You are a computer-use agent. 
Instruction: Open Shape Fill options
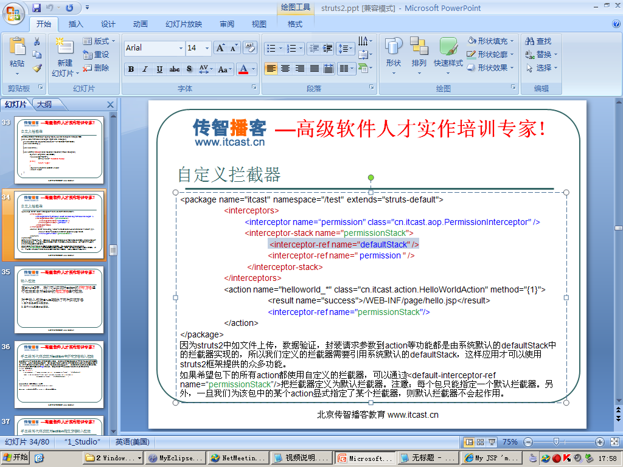490,41
